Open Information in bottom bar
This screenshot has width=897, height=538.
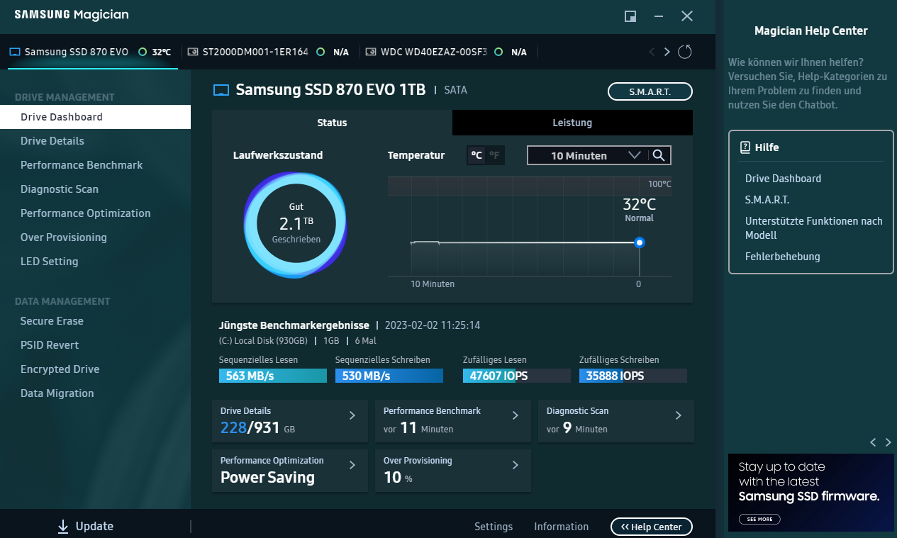click(562, 527)
